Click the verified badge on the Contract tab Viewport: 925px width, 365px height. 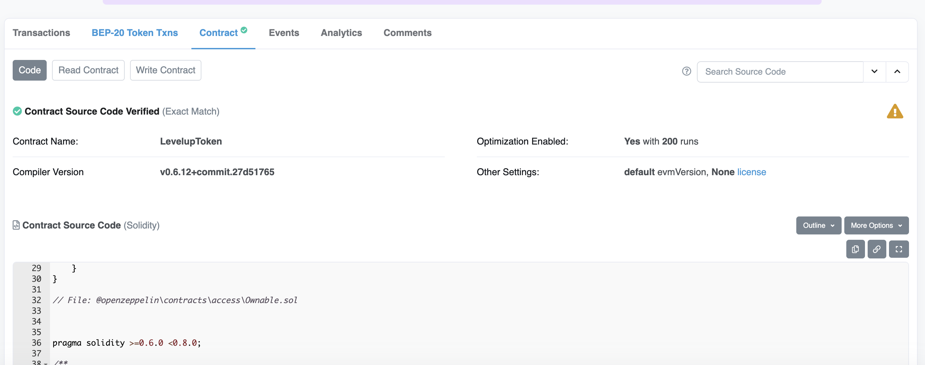(244, 30)
